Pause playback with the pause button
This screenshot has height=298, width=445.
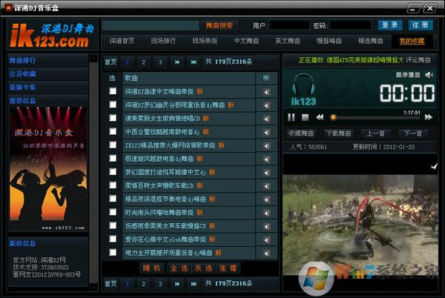pyautogui.click(x=291, y=117)
